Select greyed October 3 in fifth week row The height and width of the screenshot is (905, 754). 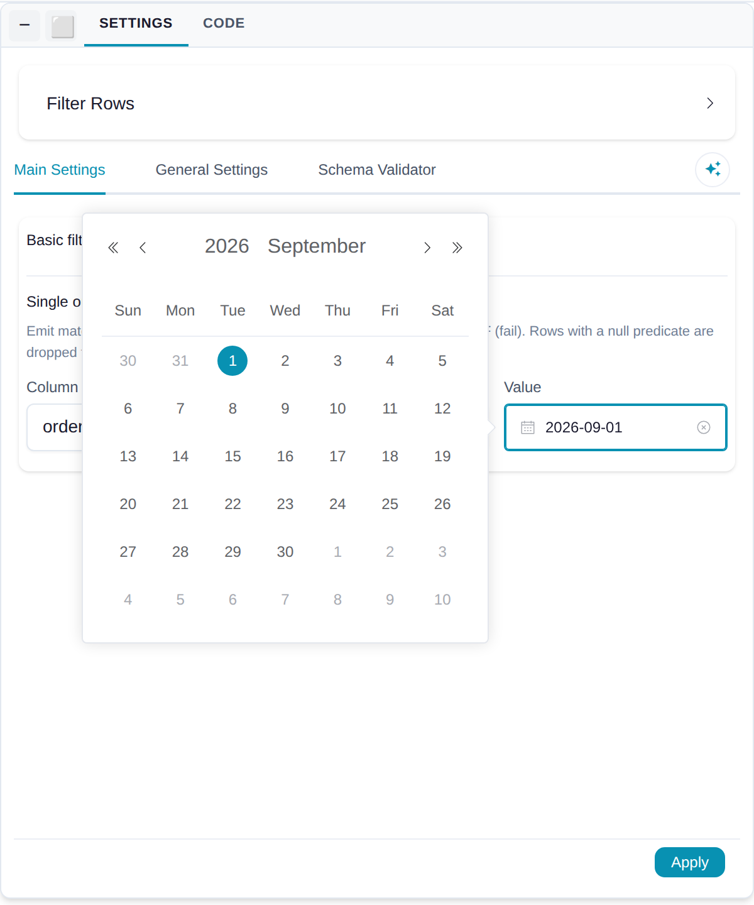pyautogui.click(x=442, y=552)
